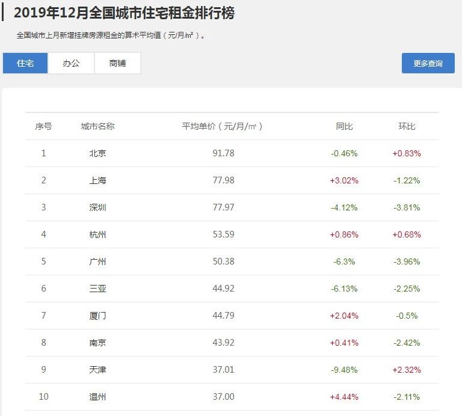Click year-on-year value +2.04%
The height and width of the screenshot is (416, 462).
(x=344, y=316)
